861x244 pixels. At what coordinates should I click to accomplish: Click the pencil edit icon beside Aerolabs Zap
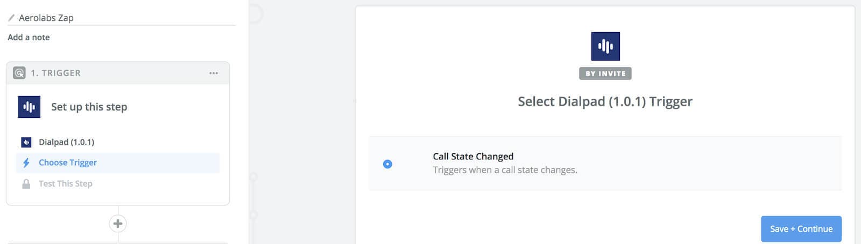11,18
